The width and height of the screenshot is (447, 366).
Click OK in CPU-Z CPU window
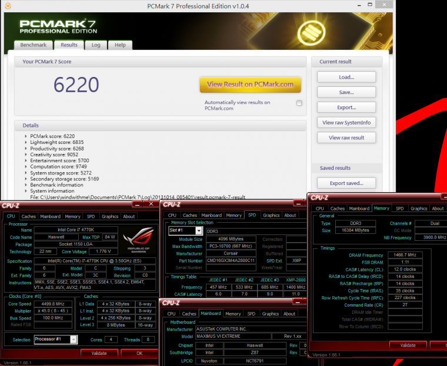point(139,353)
